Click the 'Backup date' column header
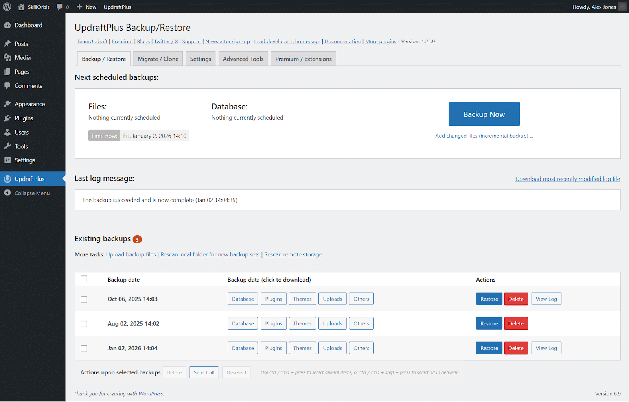The height and width of the screenshot is (402, 629). click(x=123, y=280)
